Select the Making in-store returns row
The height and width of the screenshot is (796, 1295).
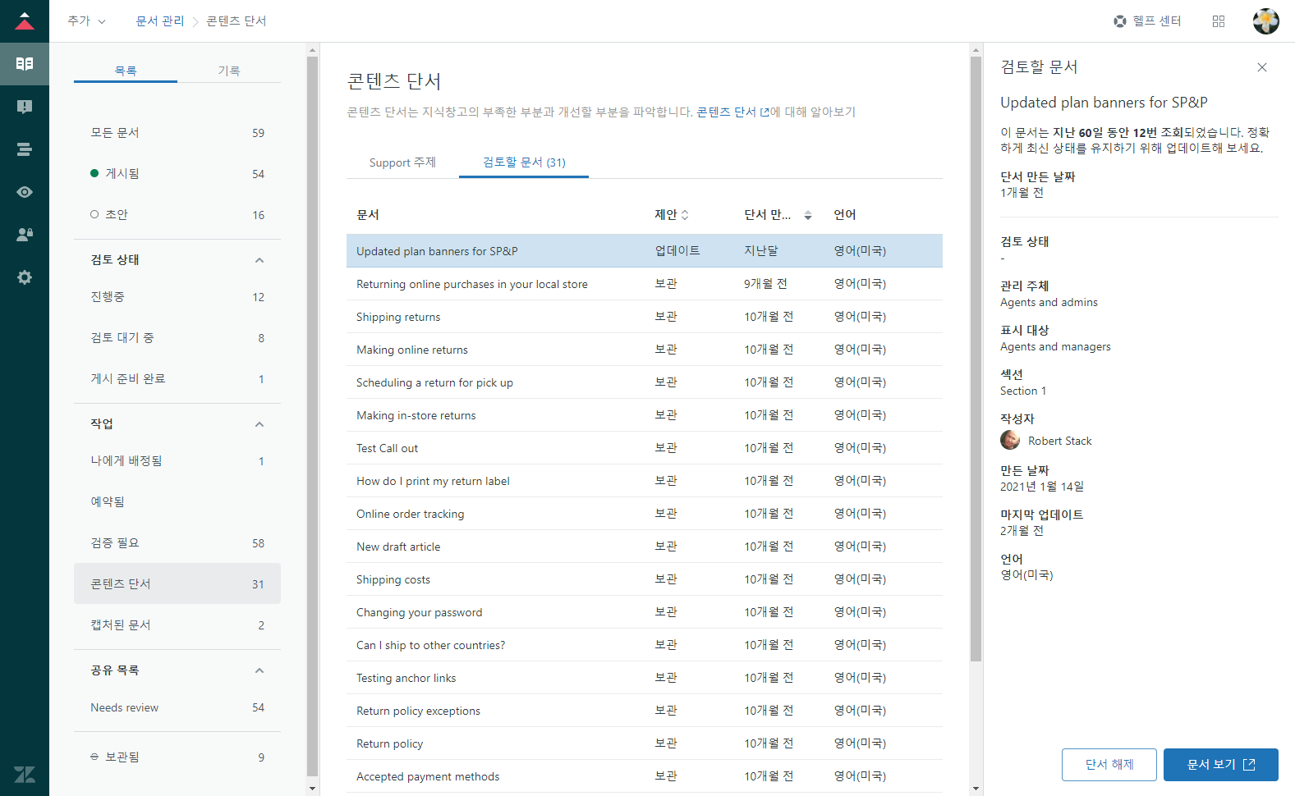click(645, 415)
